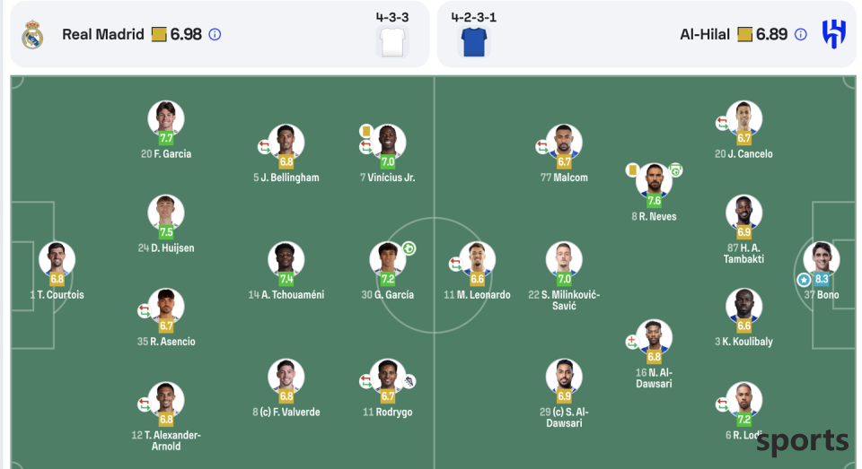
Task: Open K. Koulibaly player name link
Action: coord(743,342)
